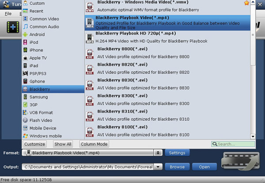Viewport: 265px width, 183px height.
Task: Click the big Convert film arrow button
Action: (240, 161)
